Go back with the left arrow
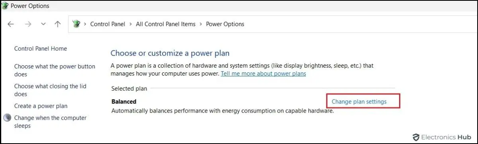The image size is (478, 144). tap(11, 24)
